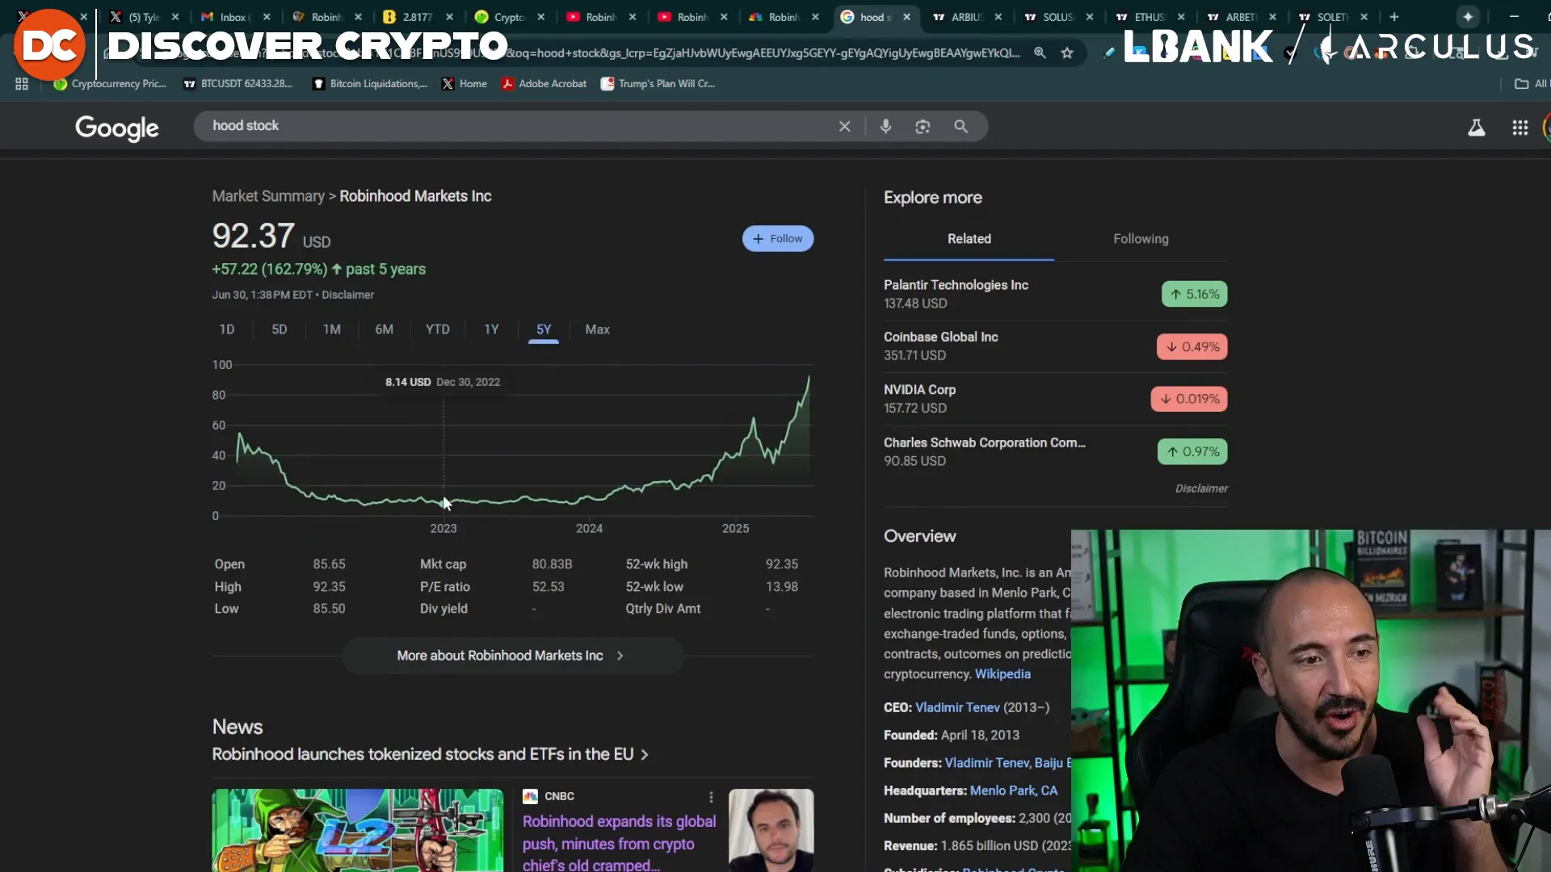
Task: Click NVIDIA down 0.019% badge
Action: point(1189,399)
